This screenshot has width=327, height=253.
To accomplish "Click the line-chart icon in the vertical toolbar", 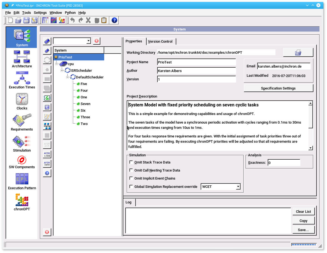I will (47, 117).
